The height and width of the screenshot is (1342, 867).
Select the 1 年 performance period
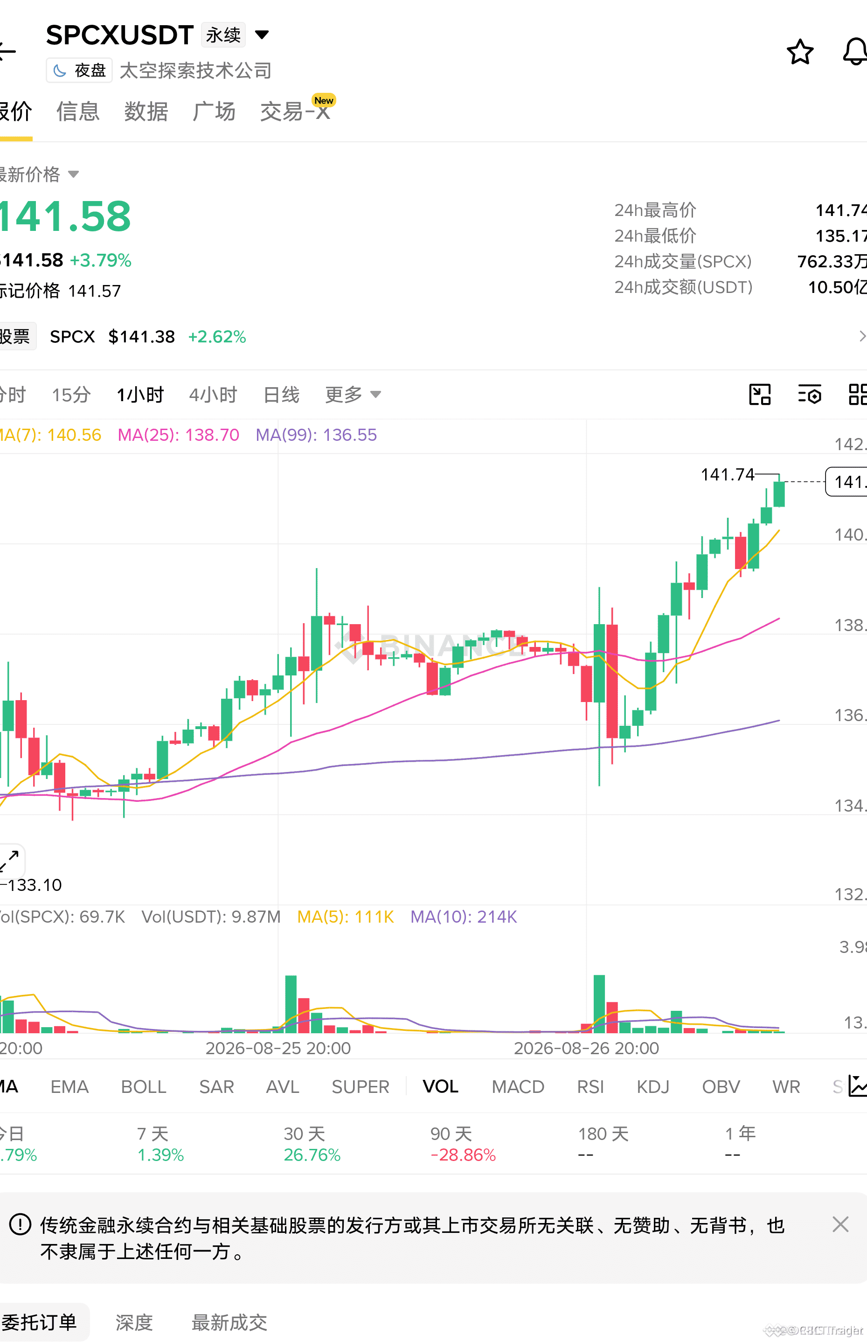(740, 1144)
